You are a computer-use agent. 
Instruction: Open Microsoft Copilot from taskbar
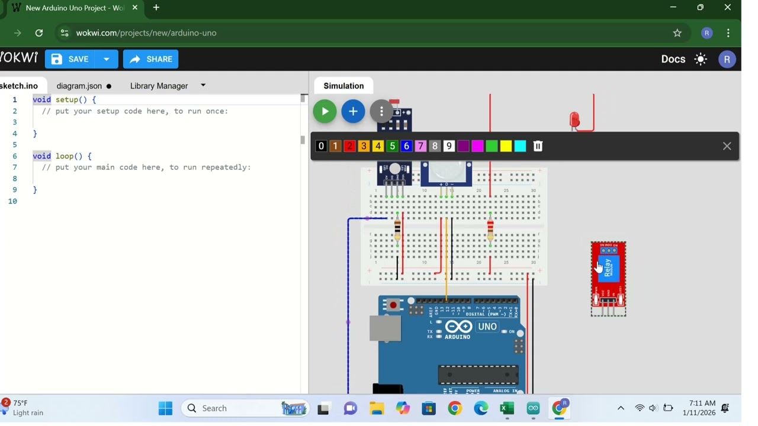[403, 408]
